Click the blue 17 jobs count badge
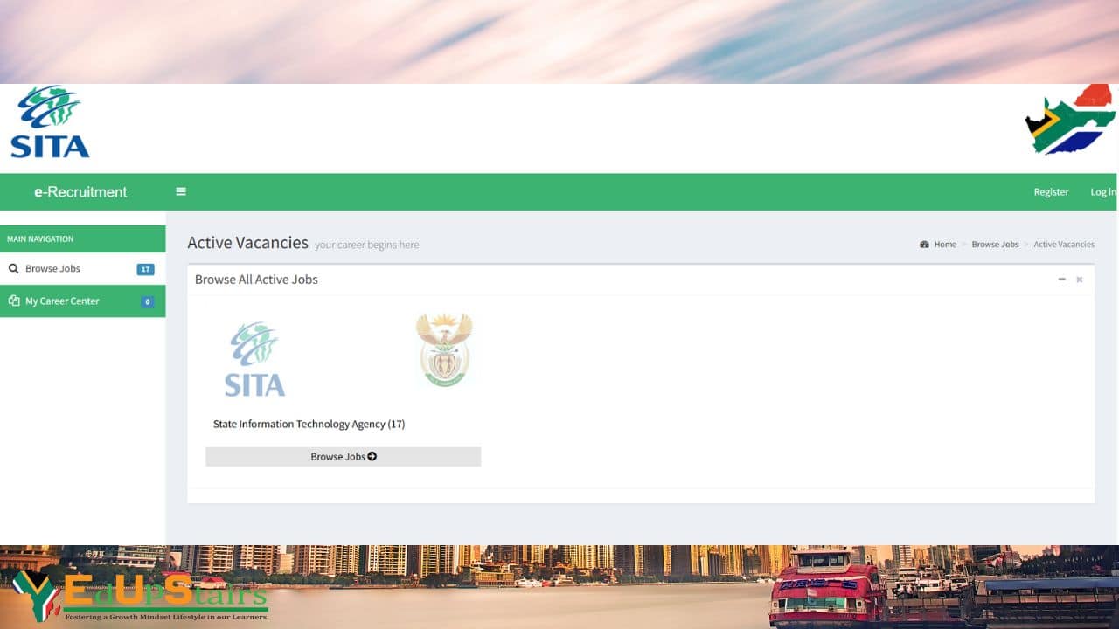Viewport: 1119px width, 629px height. coord(145,269)
